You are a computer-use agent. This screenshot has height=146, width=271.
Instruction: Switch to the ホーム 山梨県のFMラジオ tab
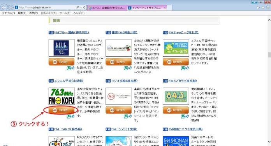coord(107,8)
